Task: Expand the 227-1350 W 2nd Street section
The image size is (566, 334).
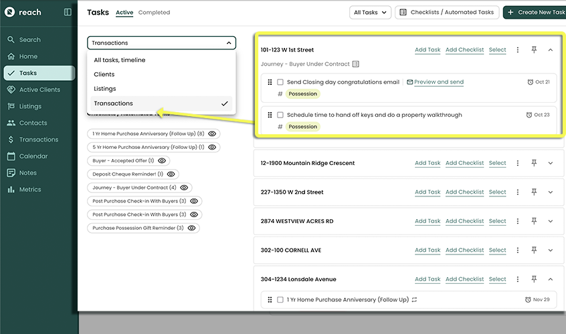Action: [x=551, y=192]
